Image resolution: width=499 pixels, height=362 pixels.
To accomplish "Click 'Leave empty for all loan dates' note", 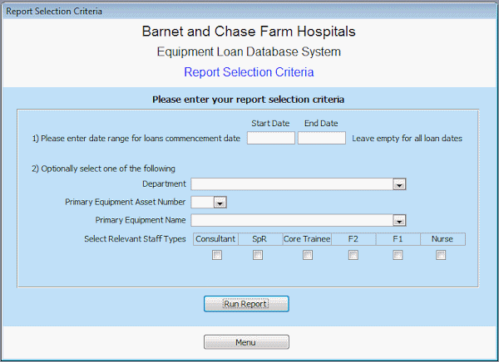I will point(407,139).
